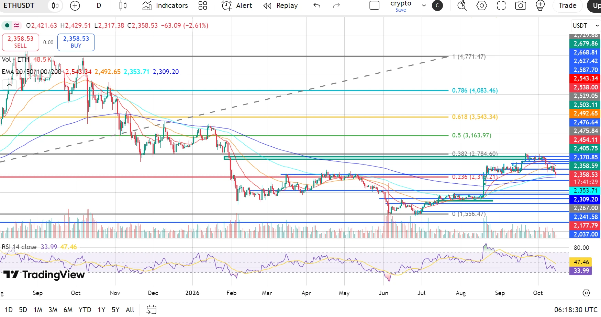Viewport: 601px width, 317px height.
Task: Open the time axis settings icon
Action: 586,293
